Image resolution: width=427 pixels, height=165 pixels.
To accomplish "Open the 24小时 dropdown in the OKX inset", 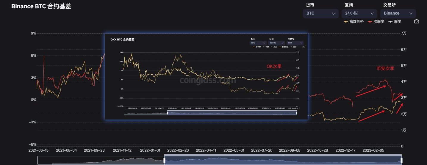I will coord(276,43).
